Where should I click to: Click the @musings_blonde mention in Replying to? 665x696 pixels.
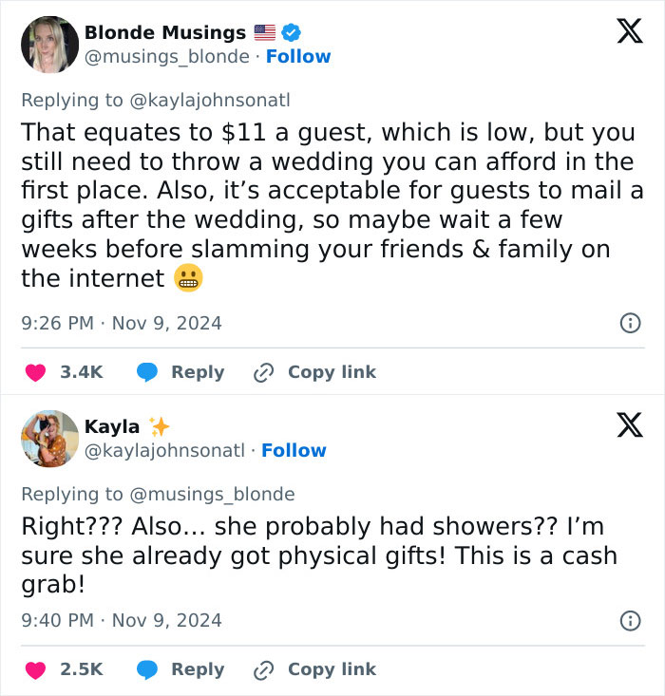pyautogui.click(x=211, y=494)
